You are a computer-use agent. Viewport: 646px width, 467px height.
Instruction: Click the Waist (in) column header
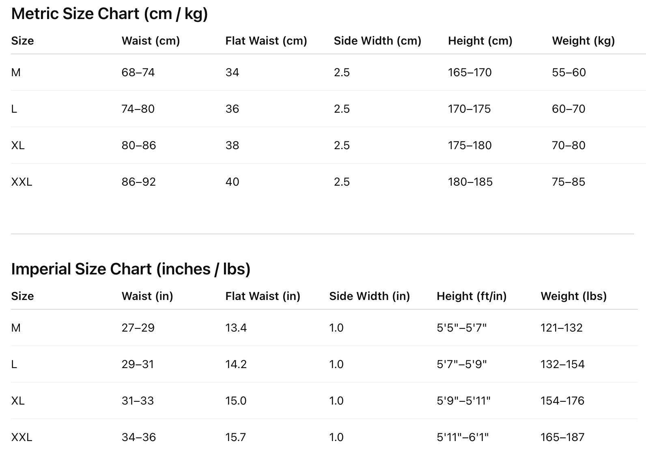147,296
